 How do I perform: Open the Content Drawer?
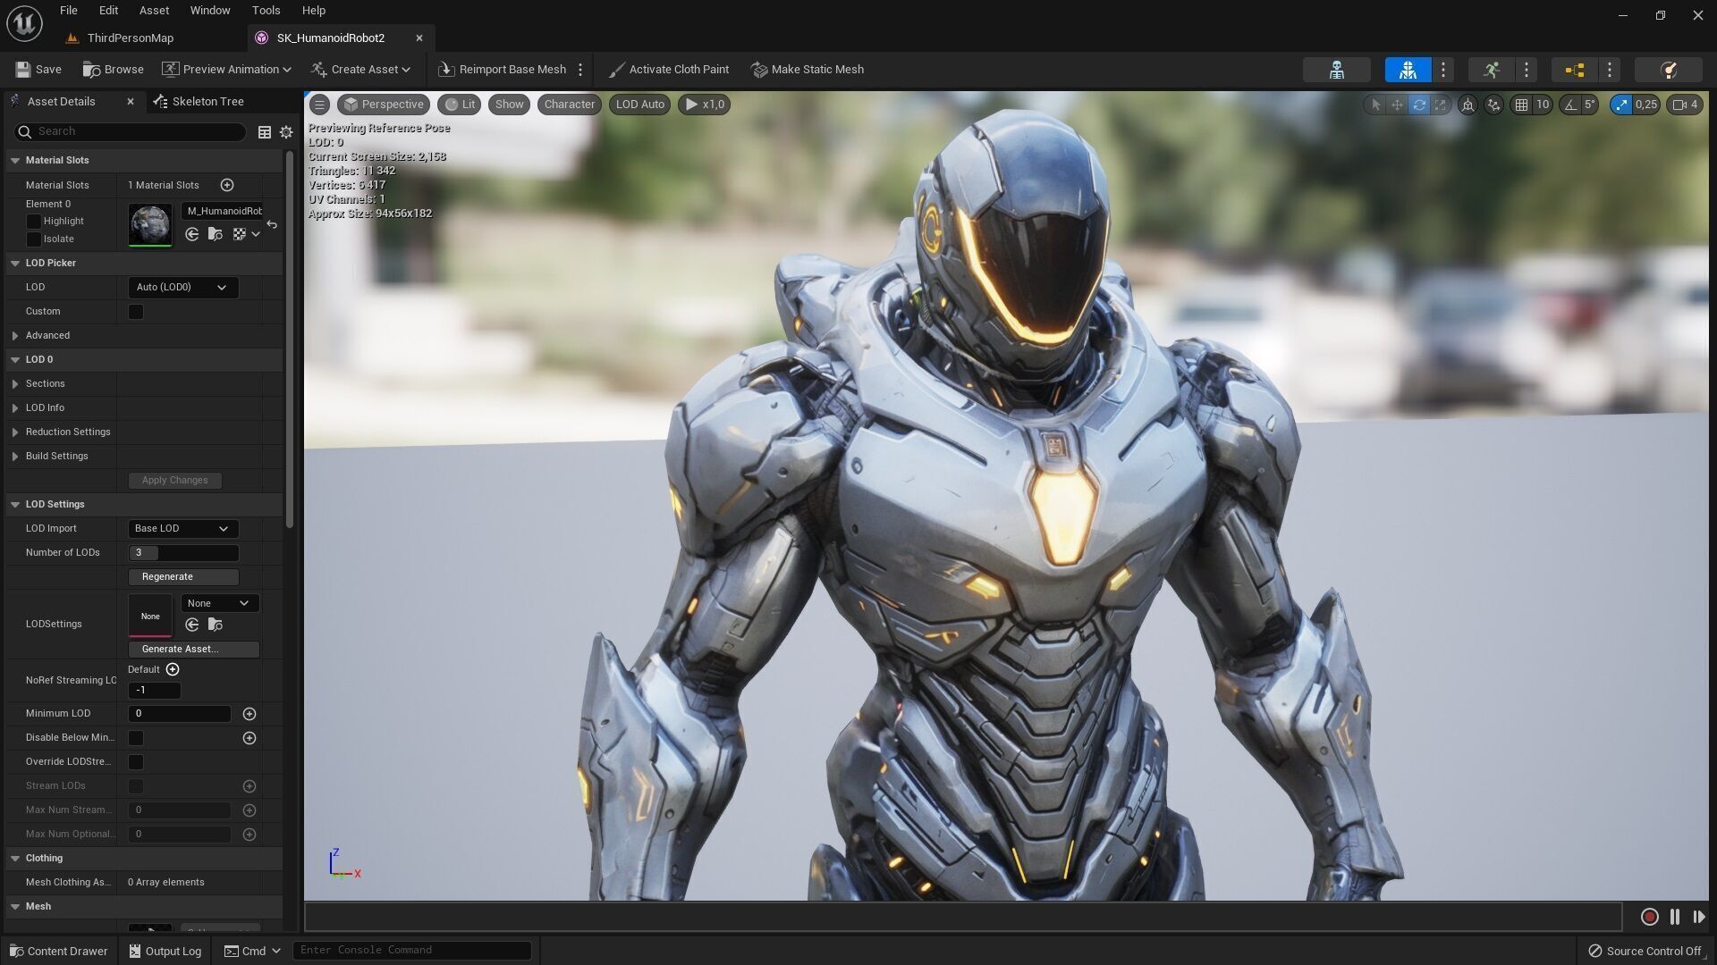[58, 951]
